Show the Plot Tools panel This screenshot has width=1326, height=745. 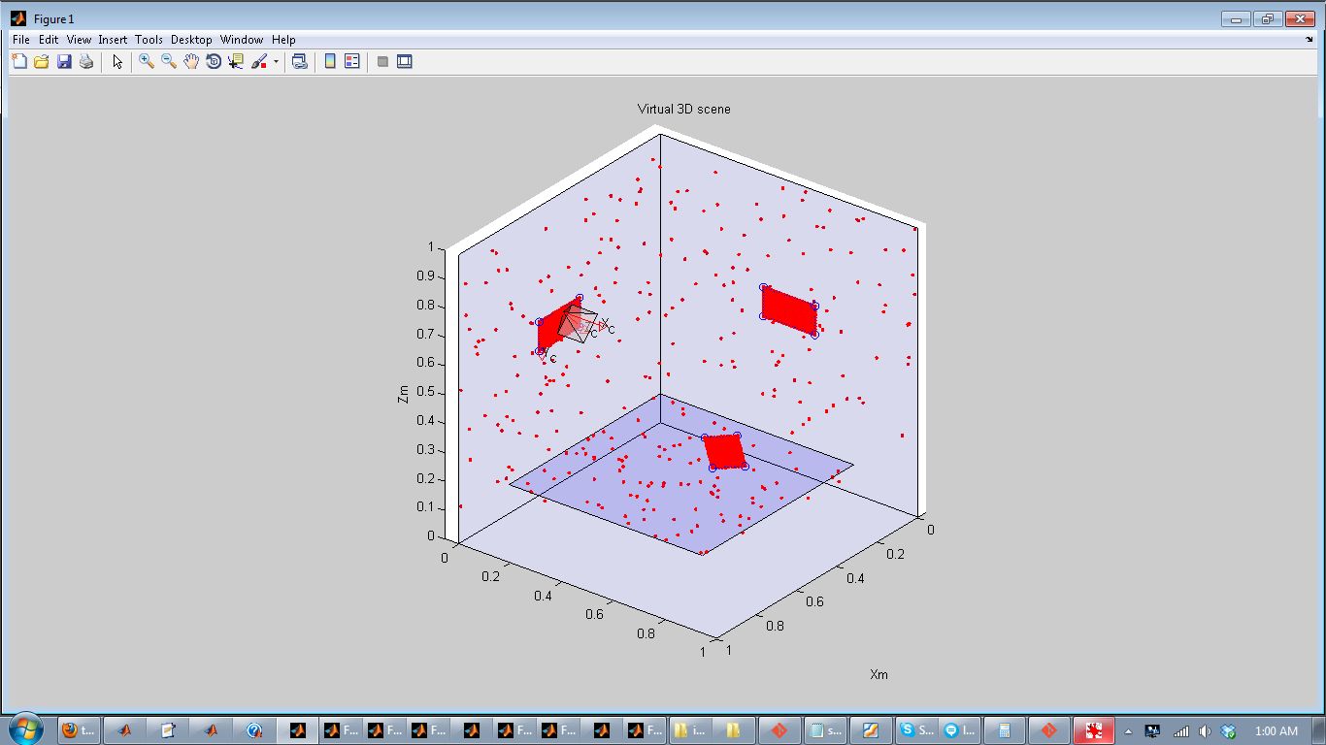click(404, 61)
